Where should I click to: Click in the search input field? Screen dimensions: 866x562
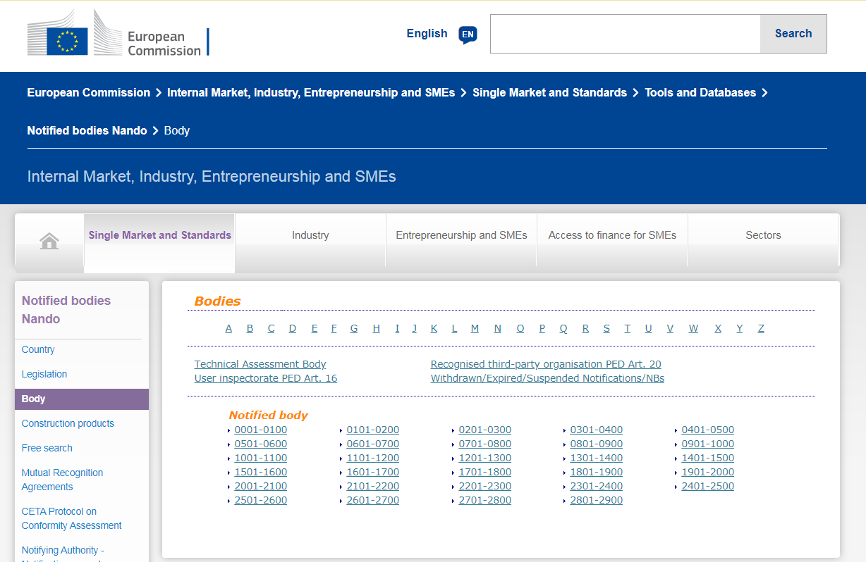(626, 34)
